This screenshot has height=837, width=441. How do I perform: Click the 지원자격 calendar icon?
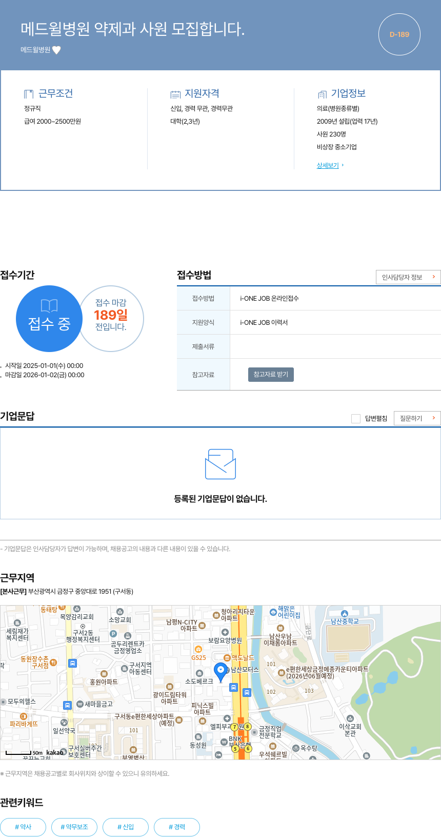pyautogui.click(x=175, y=94)
